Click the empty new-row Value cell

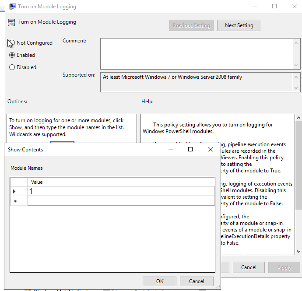(x=121, y=201)
